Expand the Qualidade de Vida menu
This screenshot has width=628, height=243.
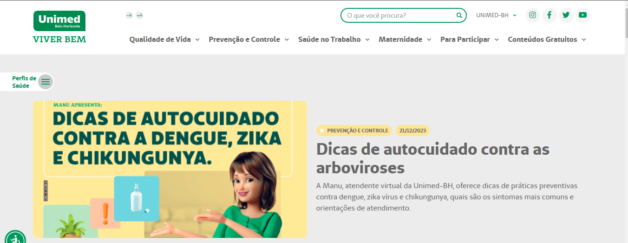pos(164,39)
